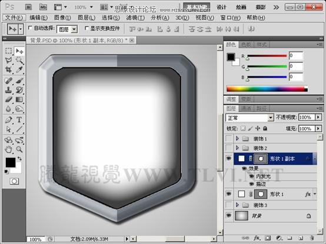This screenshot has height=244, width=326.
Task: Toggle Quick Mask mode
Action: 14,181
